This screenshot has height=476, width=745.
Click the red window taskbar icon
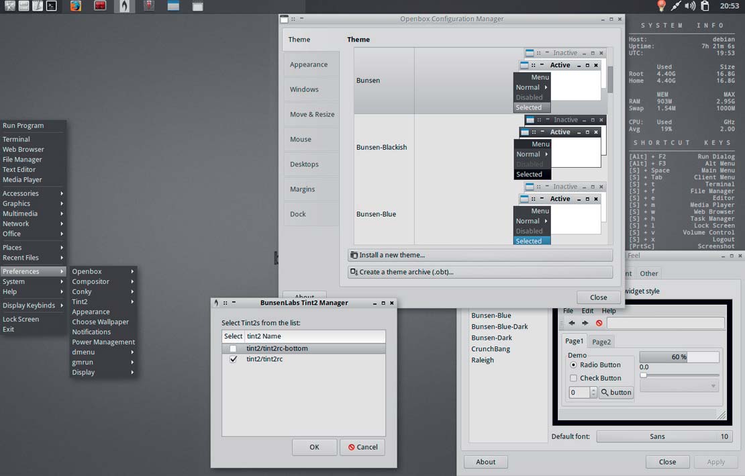tap(100, 6)
